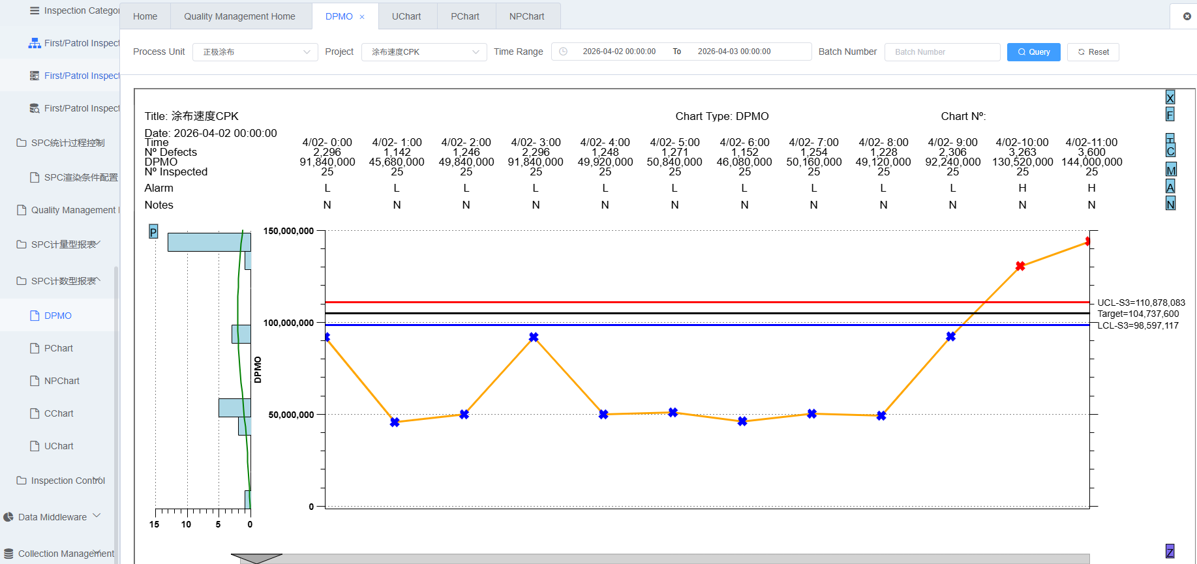Image resolution: width=1197 pixels, height=564 pixels.
Task: Click the C chart button
Action: point(1170,151)
